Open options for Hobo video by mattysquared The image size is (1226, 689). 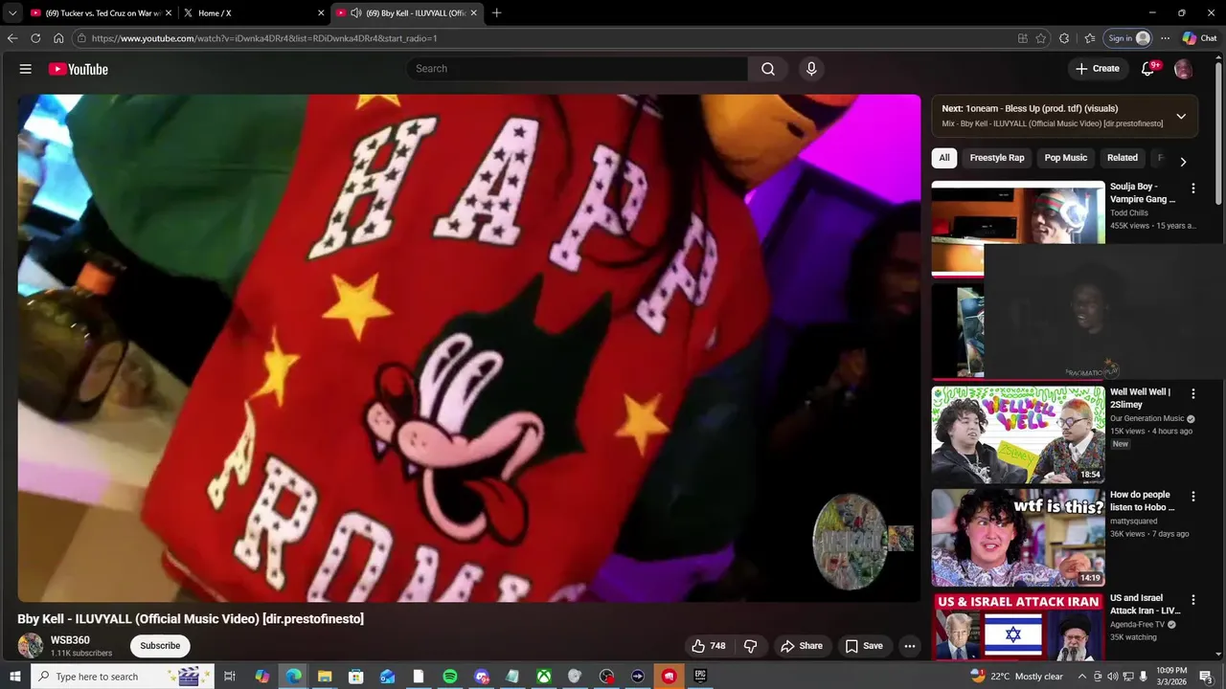[x=1193, y=497]
